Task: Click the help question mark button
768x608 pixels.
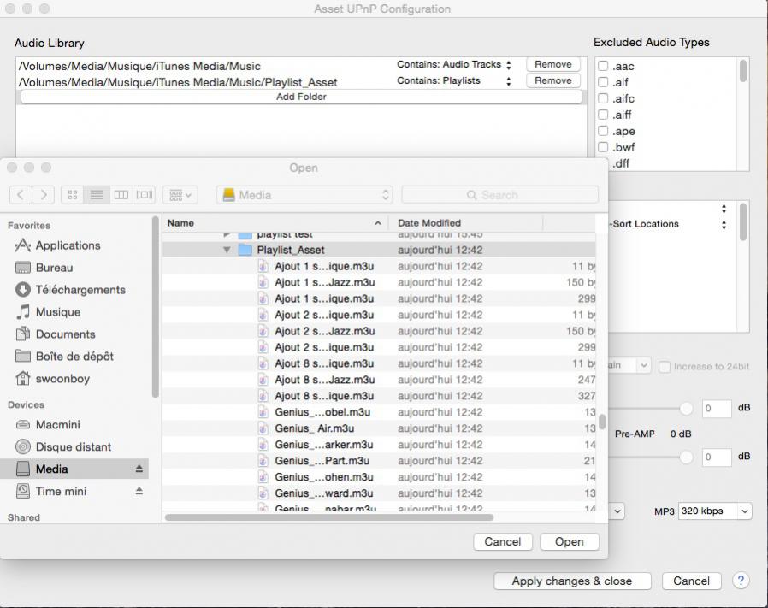Action: coord(741,581)
